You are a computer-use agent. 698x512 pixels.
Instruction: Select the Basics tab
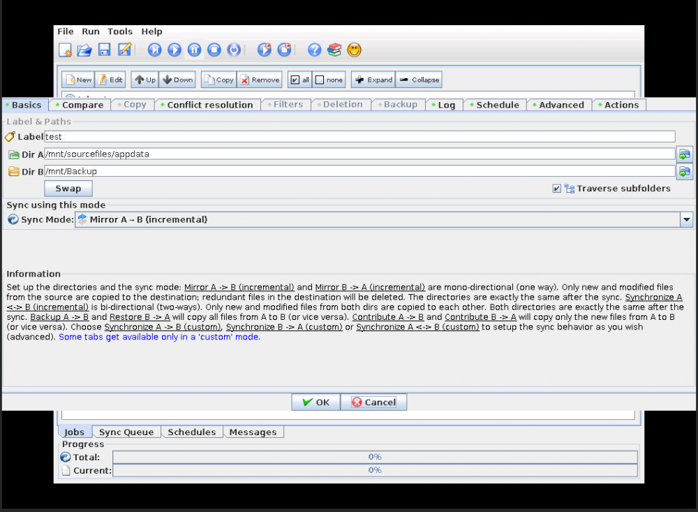click(25, 105)
